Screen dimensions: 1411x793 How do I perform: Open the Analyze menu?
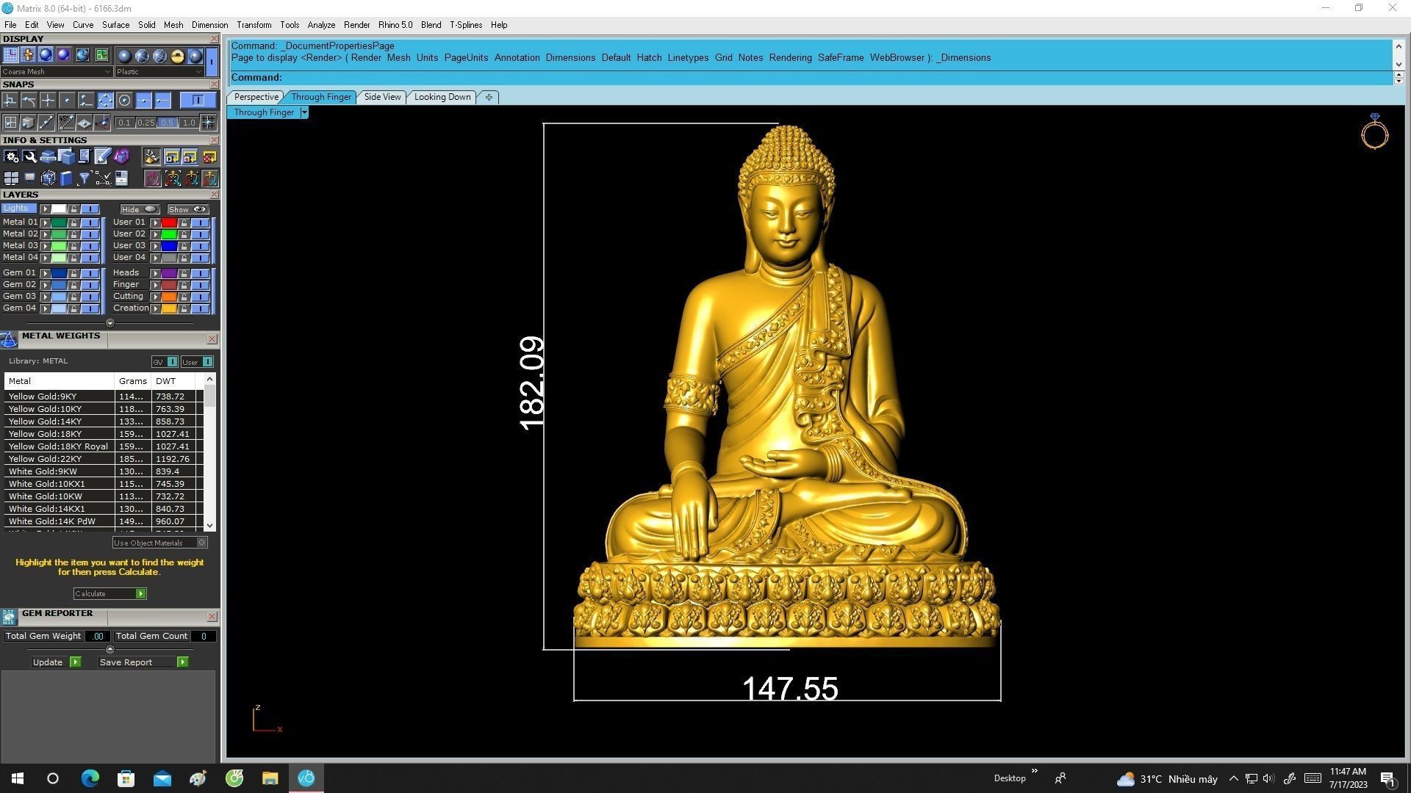click(321, 25)
